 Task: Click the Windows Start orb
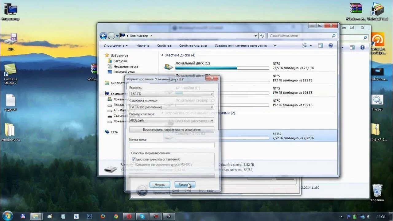pyautogui.click(x=7, y=216)
